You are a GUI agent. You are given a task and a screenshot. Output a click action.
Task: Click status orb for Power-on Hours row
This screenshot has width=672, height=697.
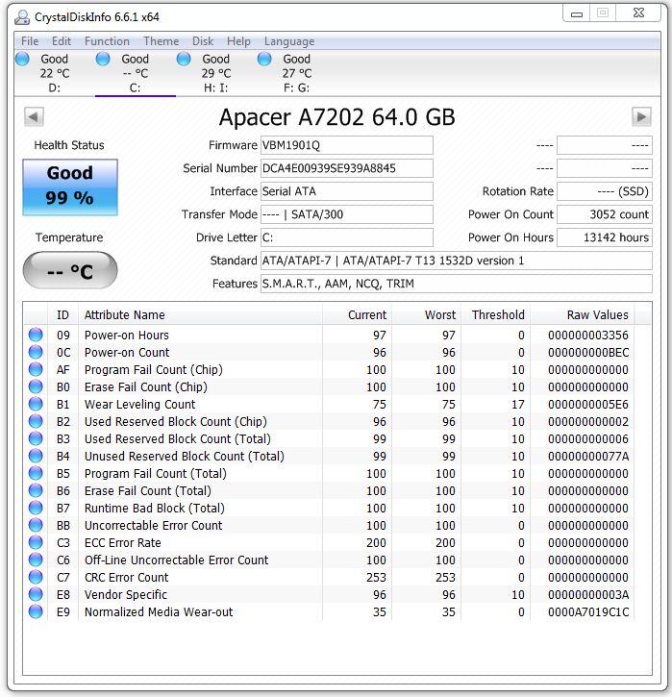pos(36,335)
